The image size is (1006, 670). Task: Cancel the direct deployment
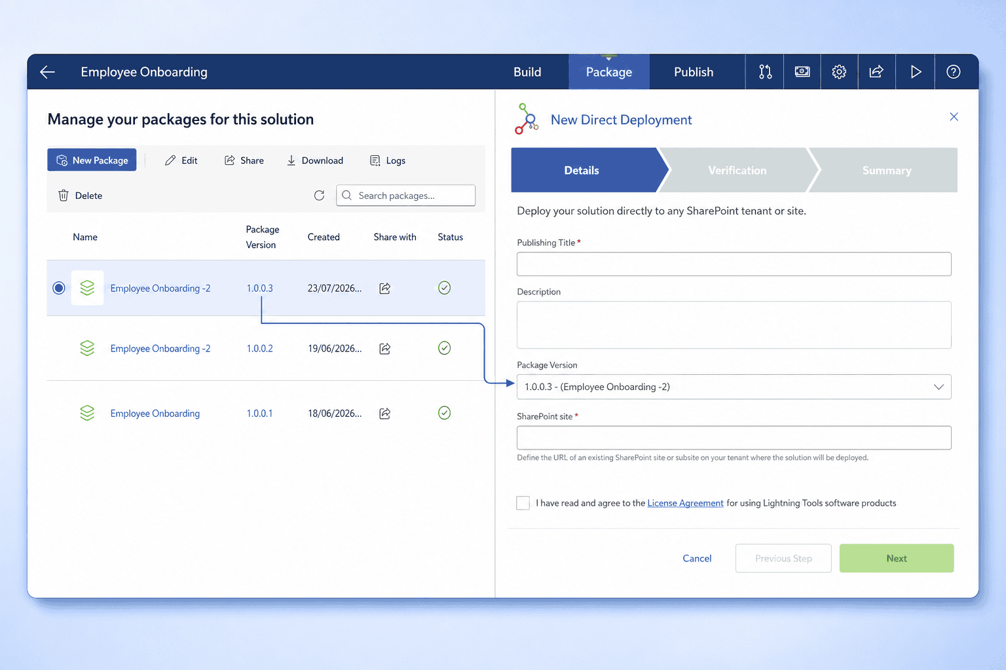point(697,558)
